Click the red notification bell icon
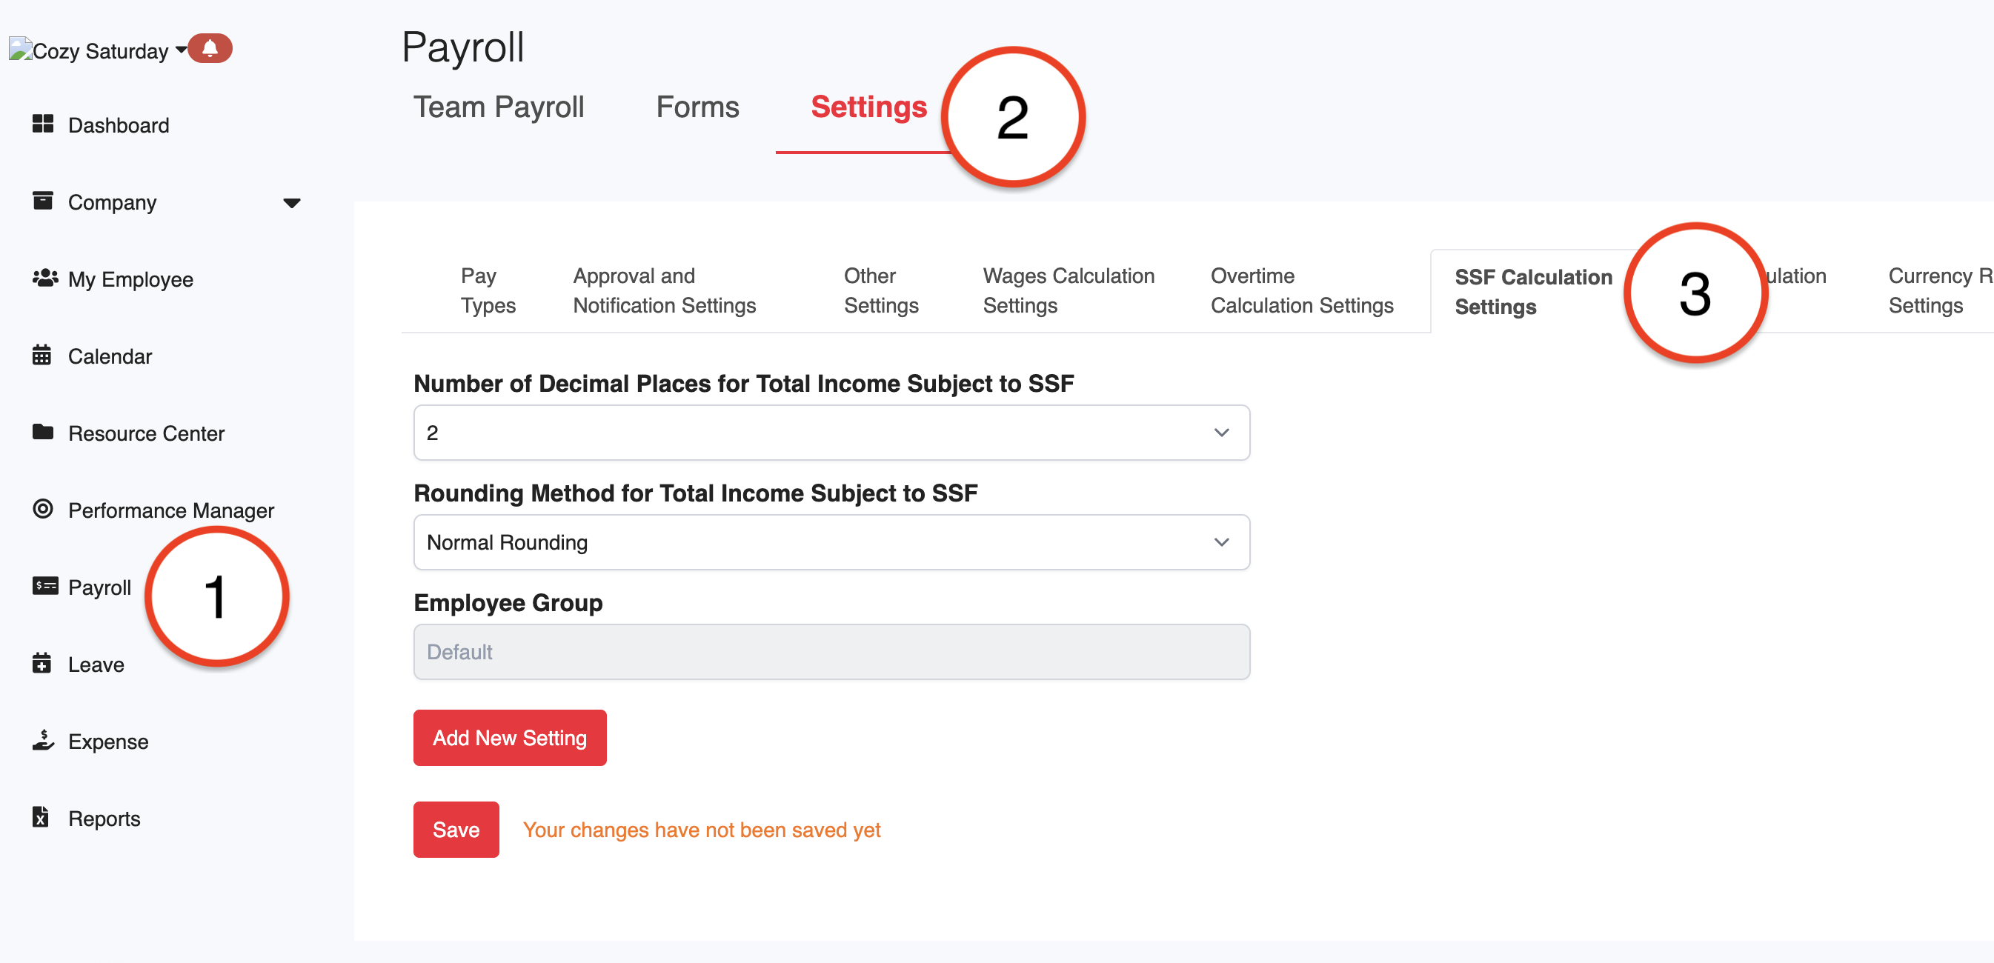 [210, 49]
